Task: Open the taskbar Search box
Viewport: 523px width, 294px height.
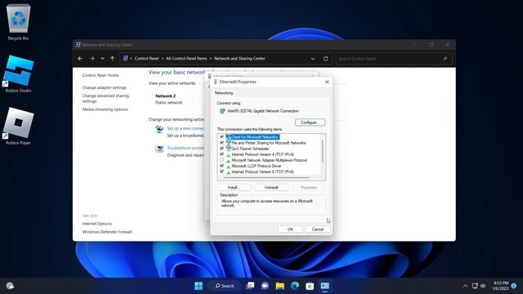Action: (225, 286)
